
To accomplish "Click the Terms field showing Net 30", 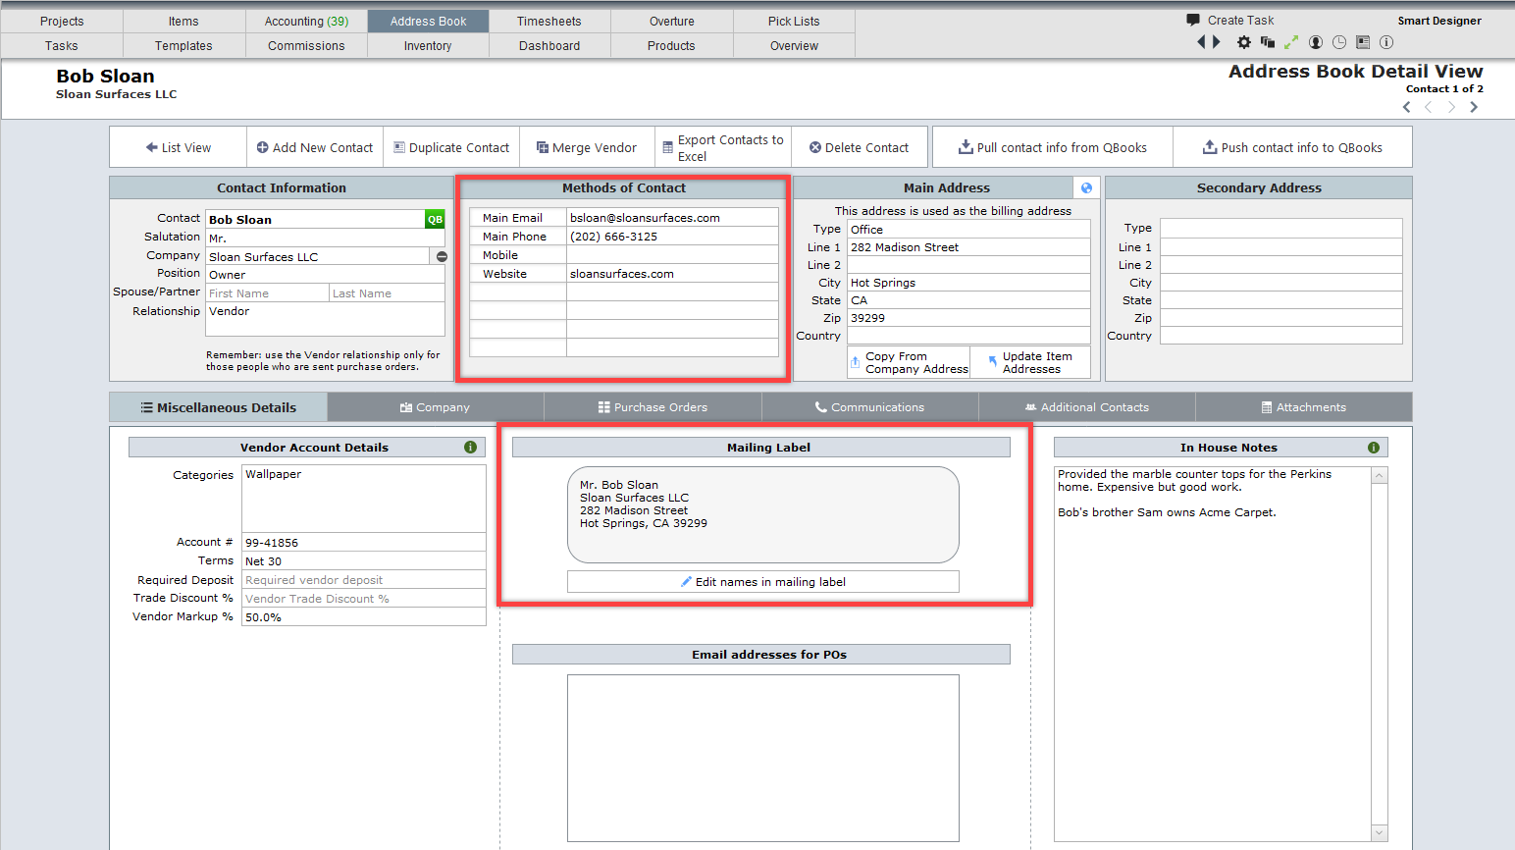I will coord(363,561).
